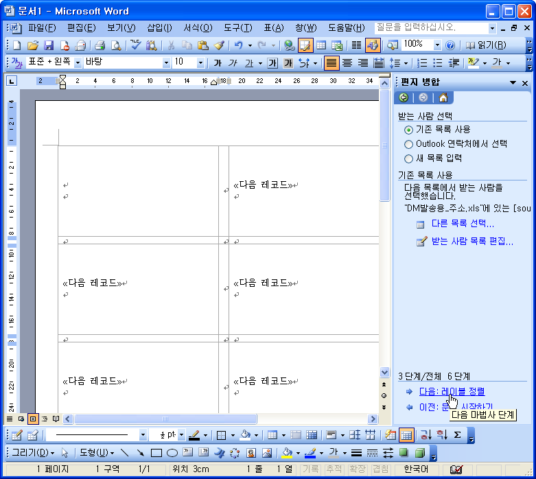
Task: Select the Rectangle drawing tool
Action: [x=156, y=453]
